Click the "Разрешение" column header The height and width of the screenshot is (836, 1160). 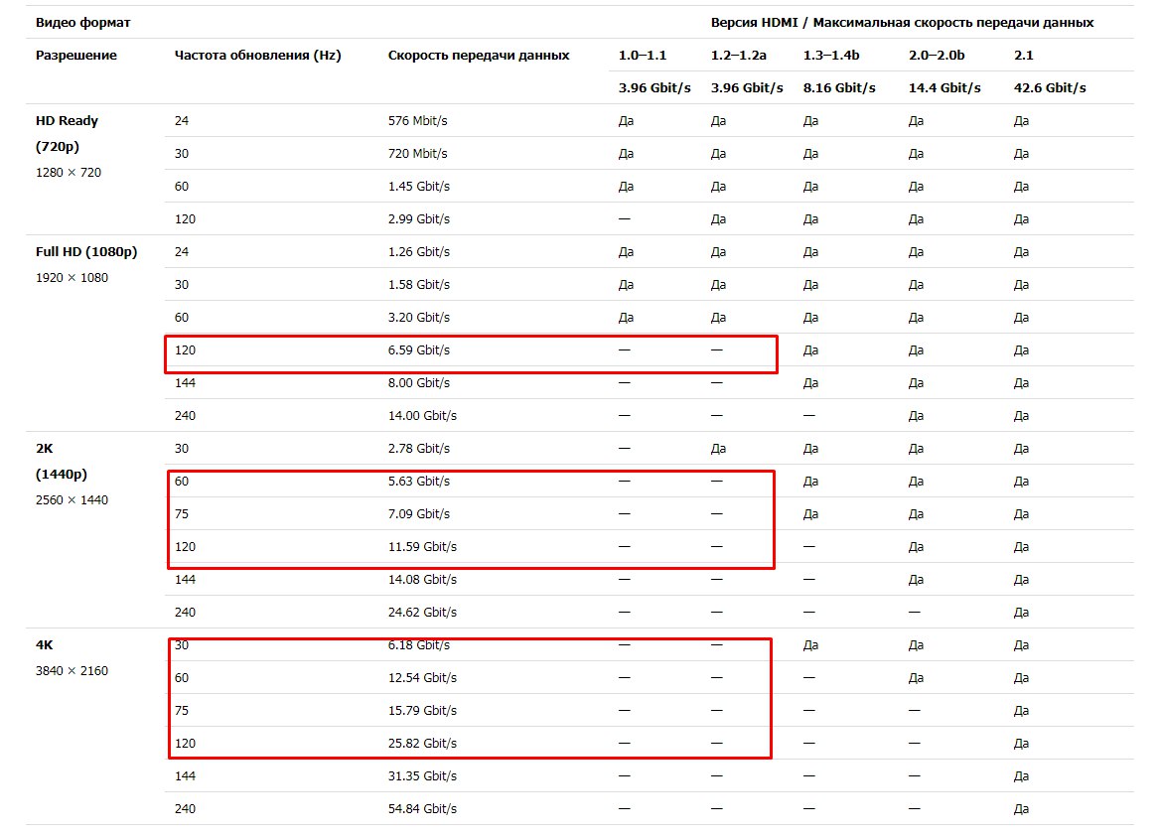click(76, 56)
